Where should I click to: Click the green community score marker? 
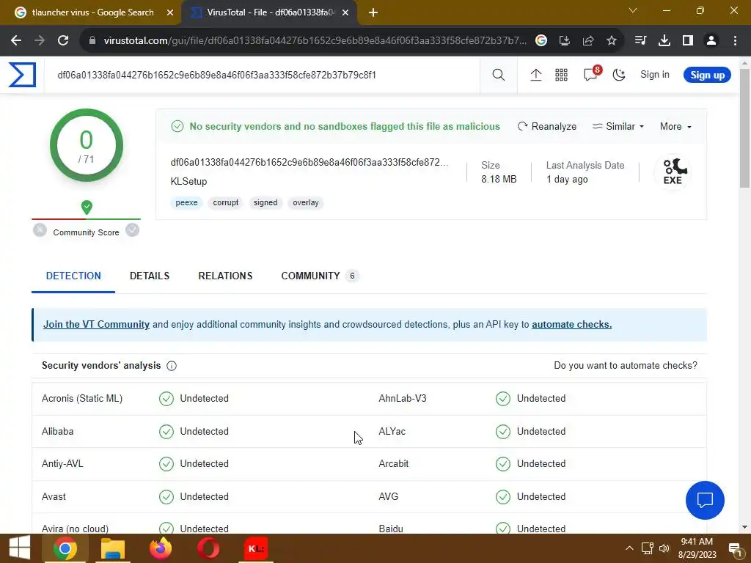87,207
